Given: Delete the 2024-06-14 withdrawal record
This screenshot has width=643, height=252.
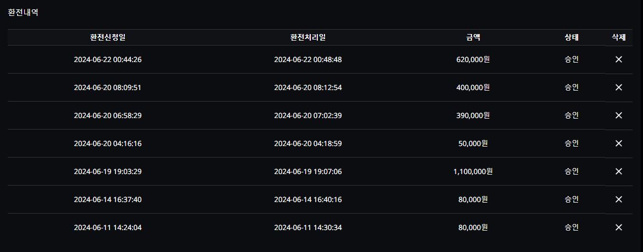Looking at the screenshot, I should click(618, 199).
